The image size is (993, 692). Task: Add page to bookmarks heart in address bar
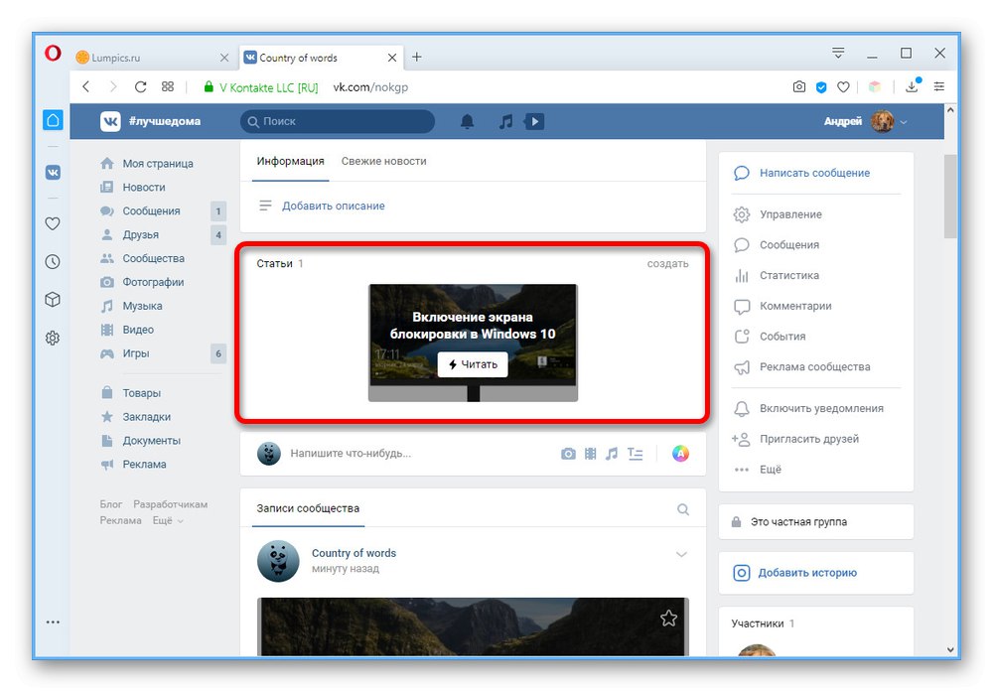point(843,87)
